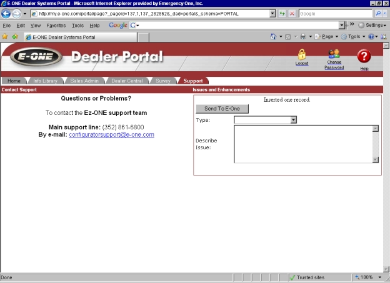
Task: Open the Edit menu
Action: tap(21, 26)
